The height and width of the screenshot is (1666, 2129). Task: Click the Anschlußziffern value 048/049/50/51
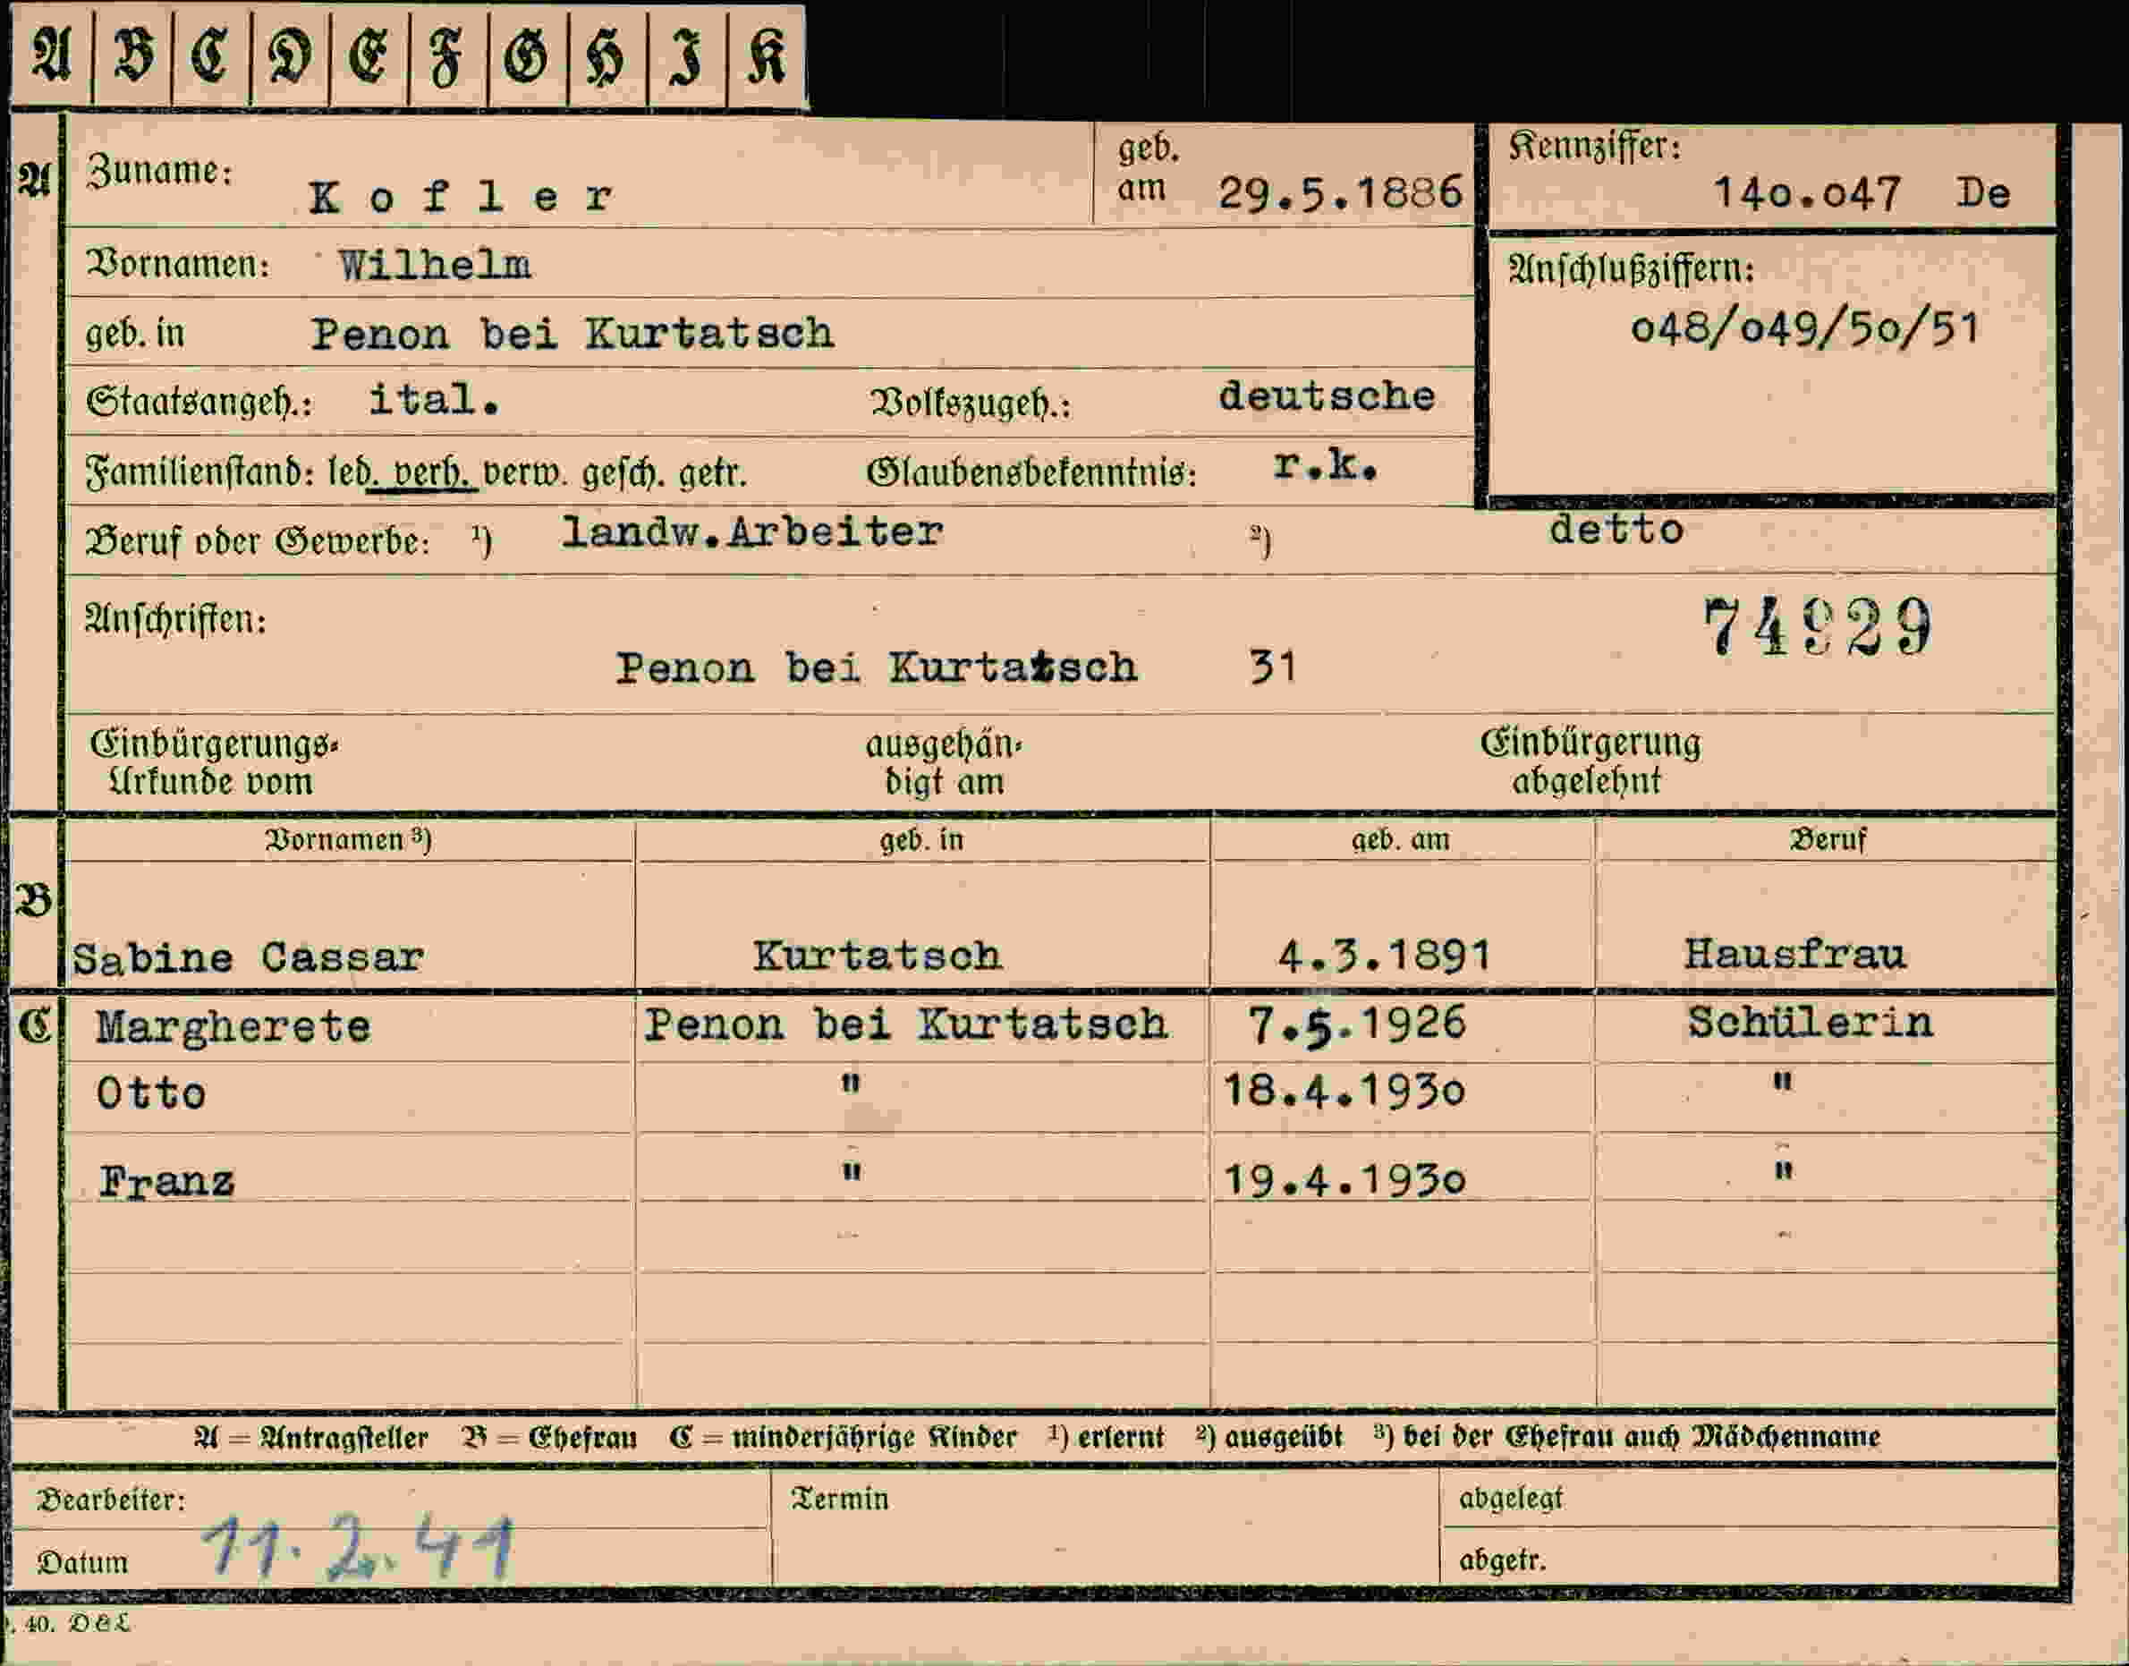click(x=1804, y=328)
